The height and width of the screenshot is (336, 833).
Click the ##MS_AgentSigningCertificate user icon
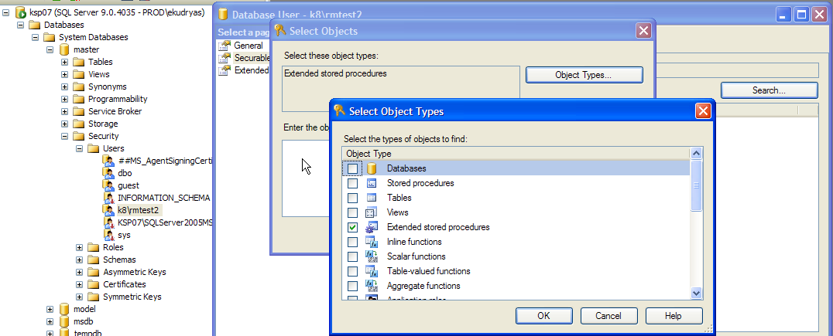click(108, 161)
